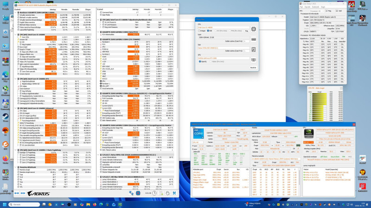This screenshot has height=208, width=371.
Task: Collapse the Memória időzítések sensor group
Action: click(16, 167)
